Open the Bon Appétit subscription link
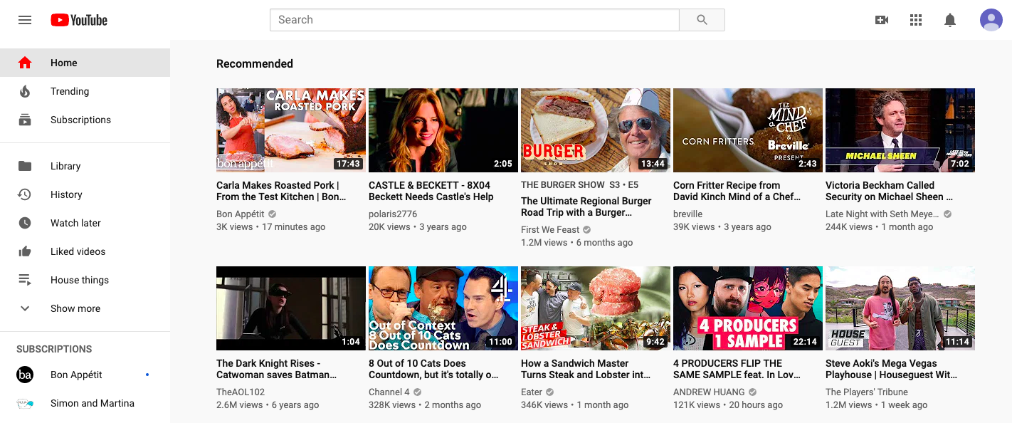 click(x=85, y=375)
